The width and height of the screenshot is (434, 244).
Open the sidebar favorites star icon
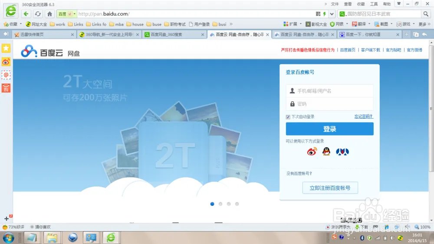(x=6, y=48)
